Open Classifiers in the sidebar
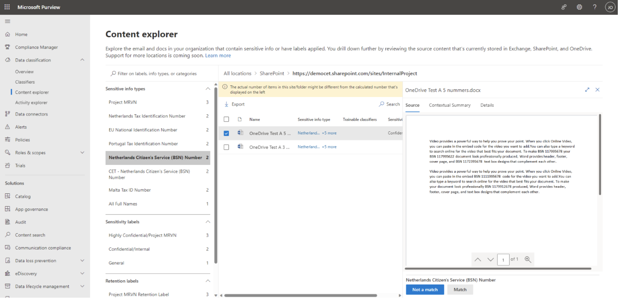The image size is (621, 298). click(25, 82)
